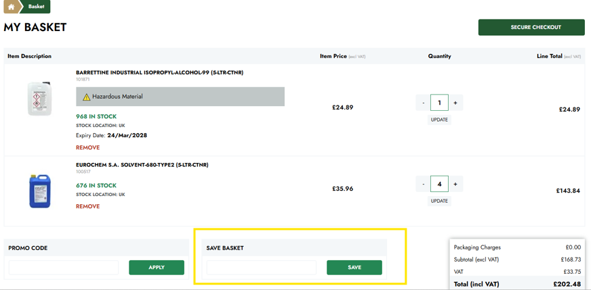591x290 pixels.
Task: Apply the promo code
Action: [x=157, y=268]
